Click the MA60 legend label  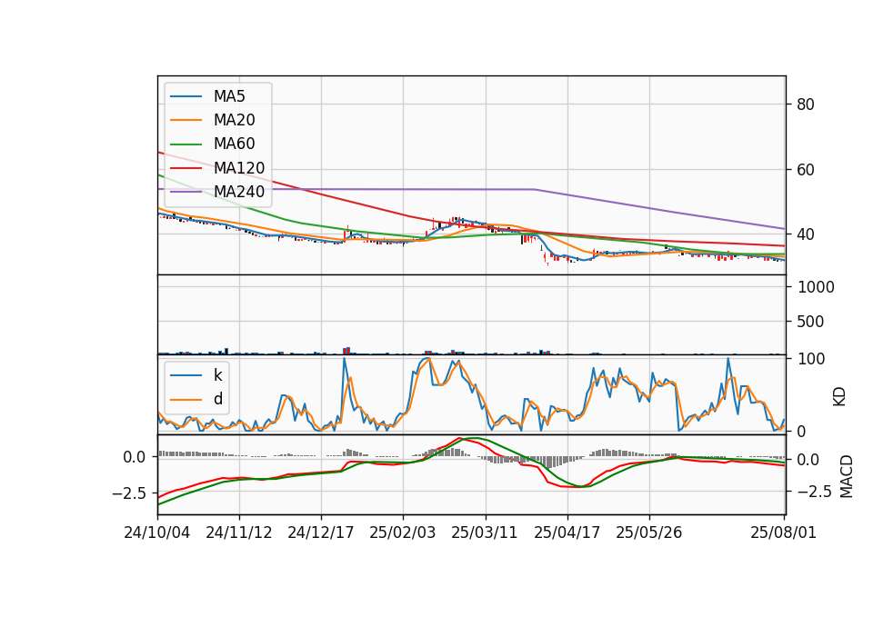[234, 144]
